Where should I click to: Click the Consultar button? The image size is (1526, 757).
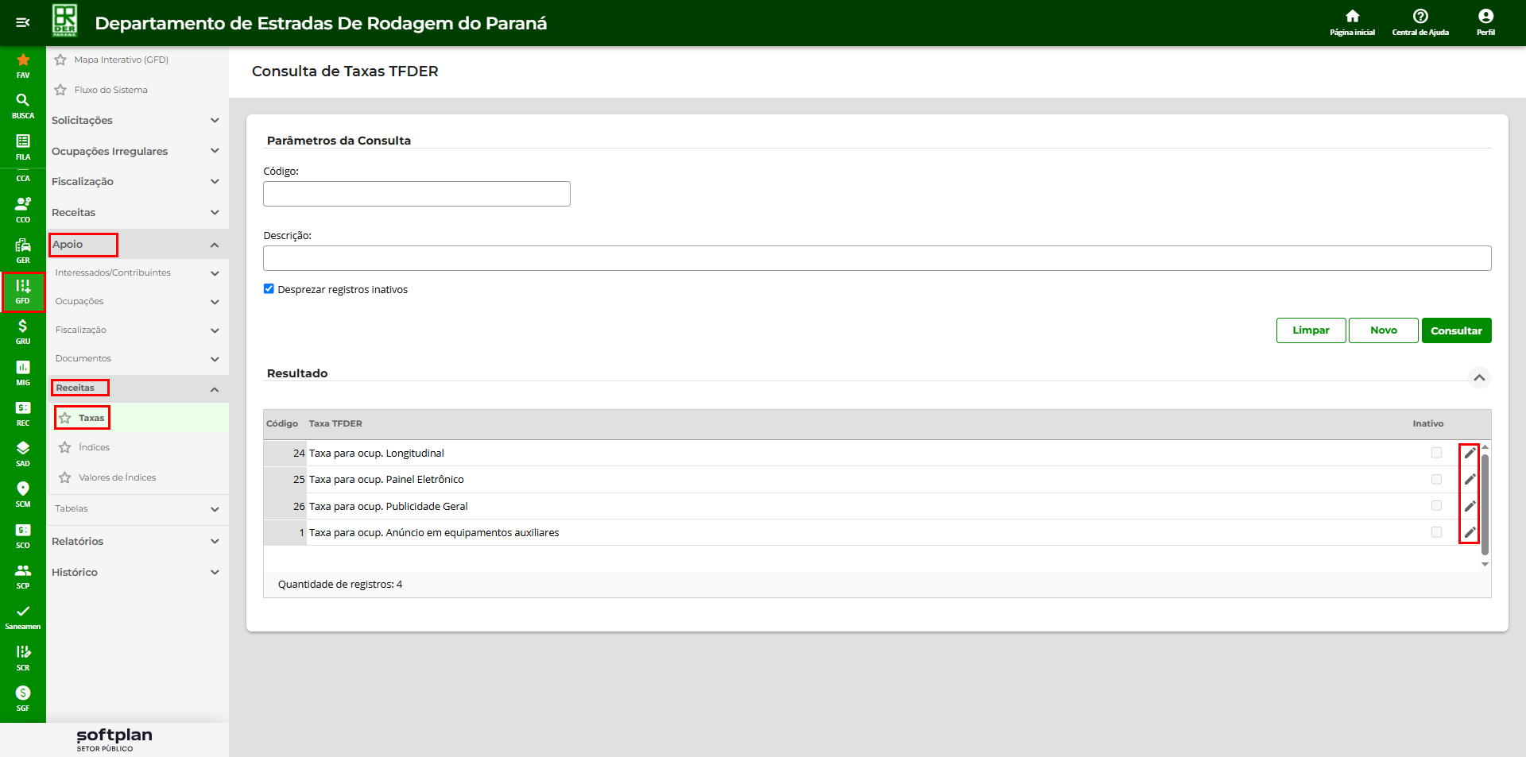point(1456,330)
